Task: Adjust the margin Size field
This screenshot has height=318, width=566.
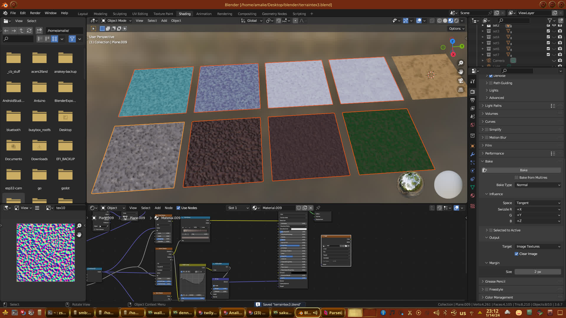Action: (x=537, y=272)
